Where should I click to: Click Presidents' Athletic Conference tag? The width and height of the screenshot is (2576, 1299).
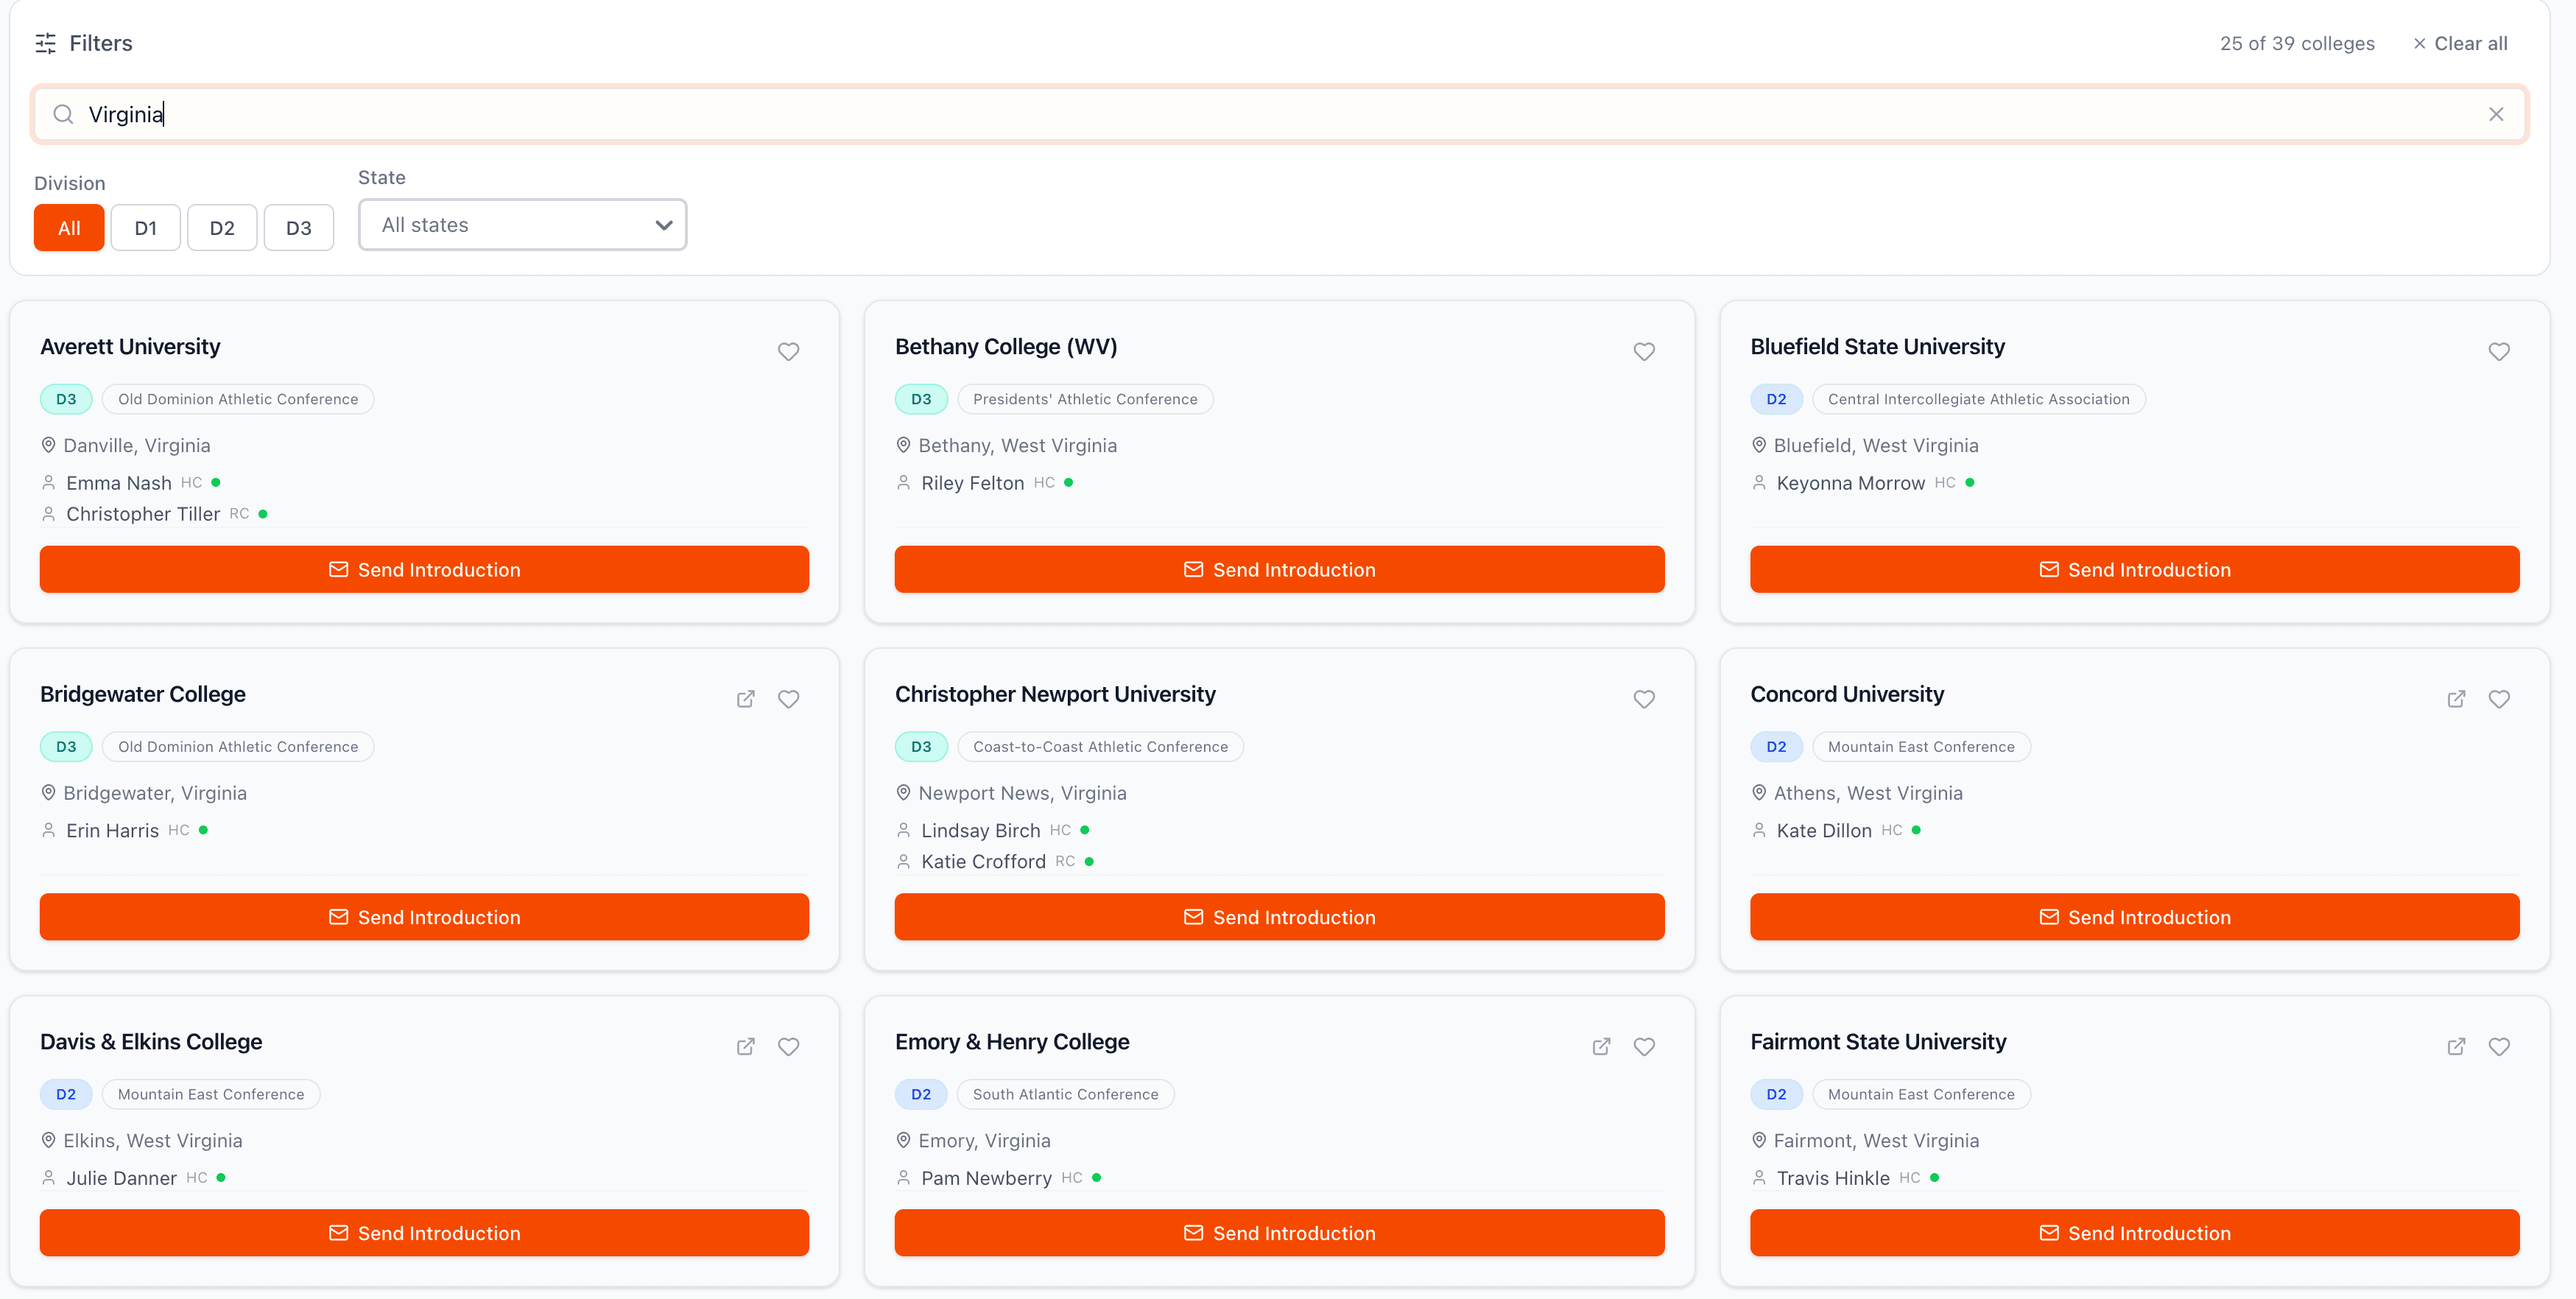point(1085,399)
